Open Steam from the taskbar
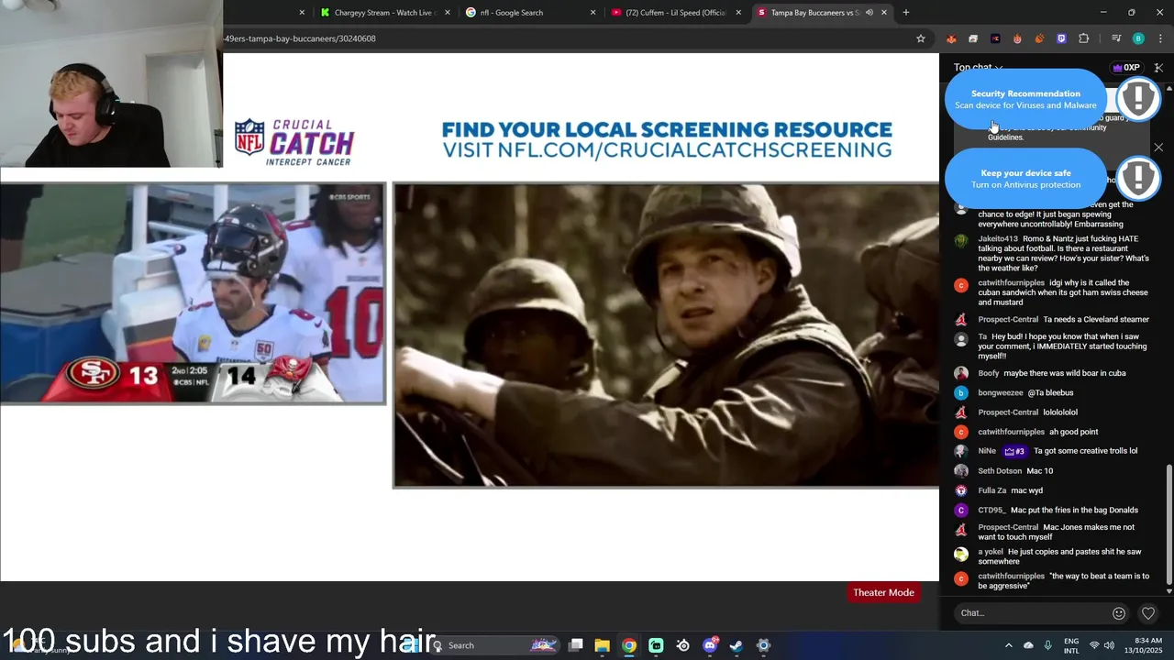Image resolution: width=1174 pixels, height=660 pixels. tap(737, 645)
